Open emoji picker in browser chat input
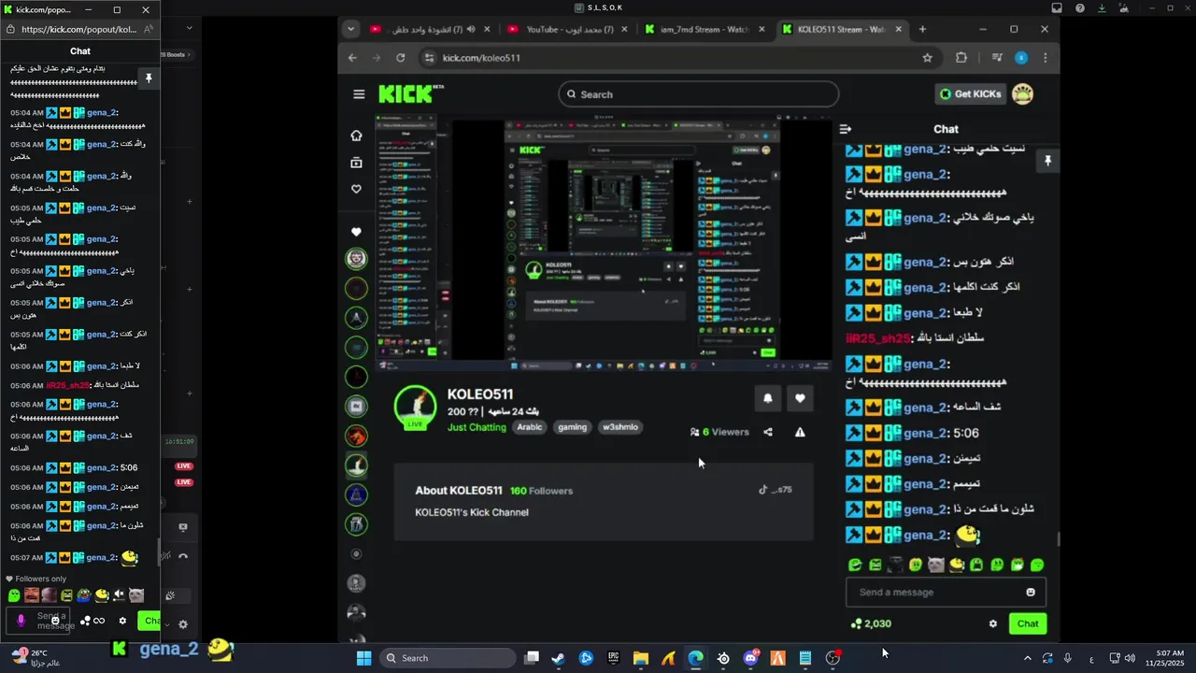 click(1031, 592)
